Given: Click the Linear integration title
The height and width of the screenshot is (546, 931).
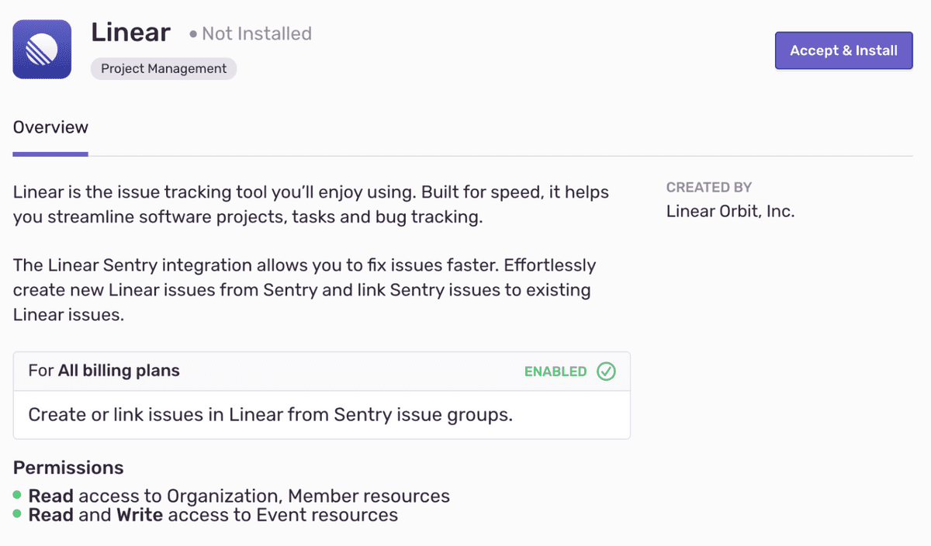Looking at the screenshot, I should tap(130, 33).
